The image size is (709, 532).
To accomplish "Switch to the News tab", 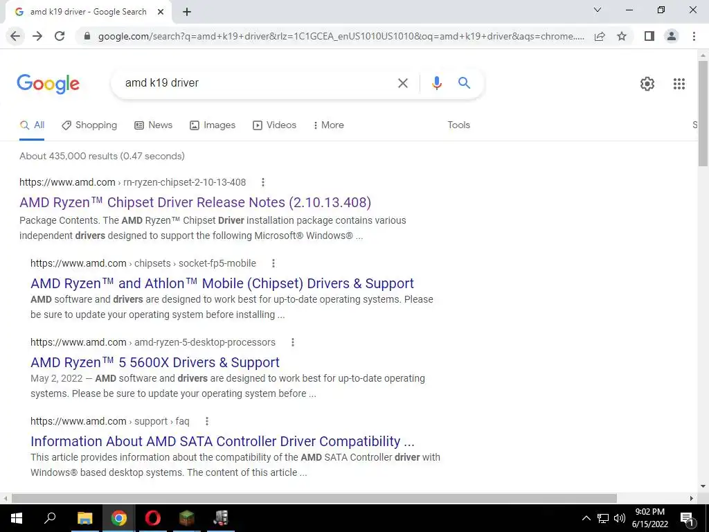I will (x=153, y=125).
